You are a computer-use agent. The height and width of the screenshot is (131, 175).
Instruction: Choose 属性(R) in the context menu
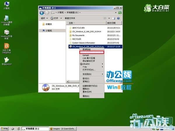[92, 96]
